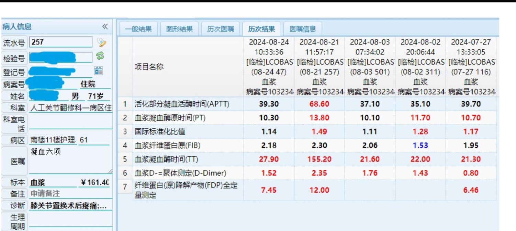
Task: Click the blue FIB value 1.53
Action: 420,145
